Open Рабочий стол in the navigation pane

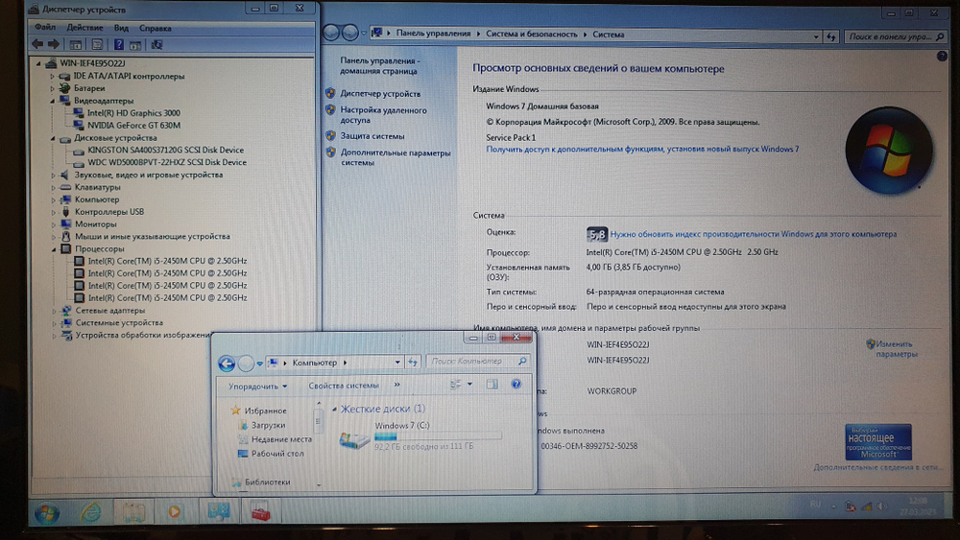tap(277, 454)
